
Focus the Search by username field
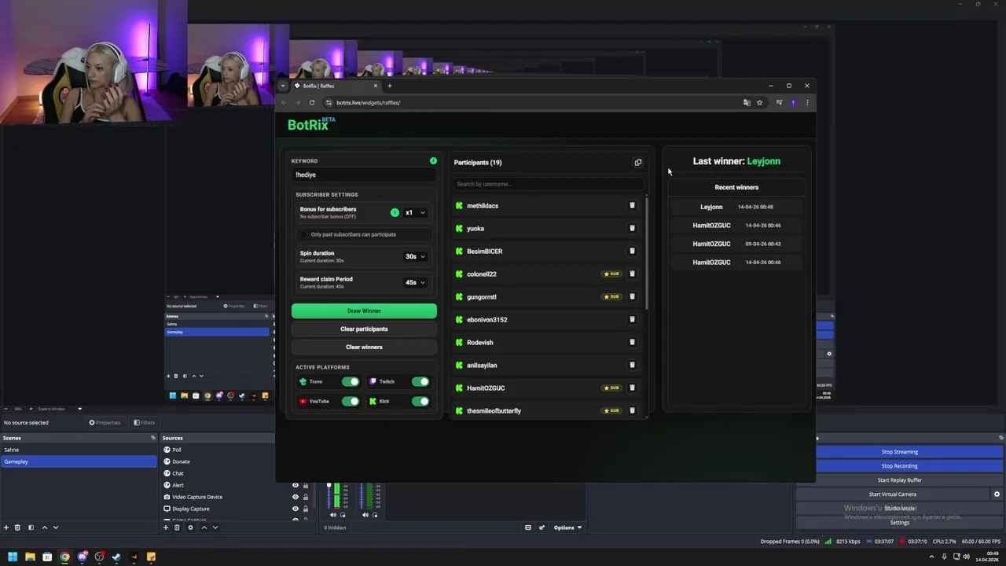pyautogui.click(x=548, y=184)
